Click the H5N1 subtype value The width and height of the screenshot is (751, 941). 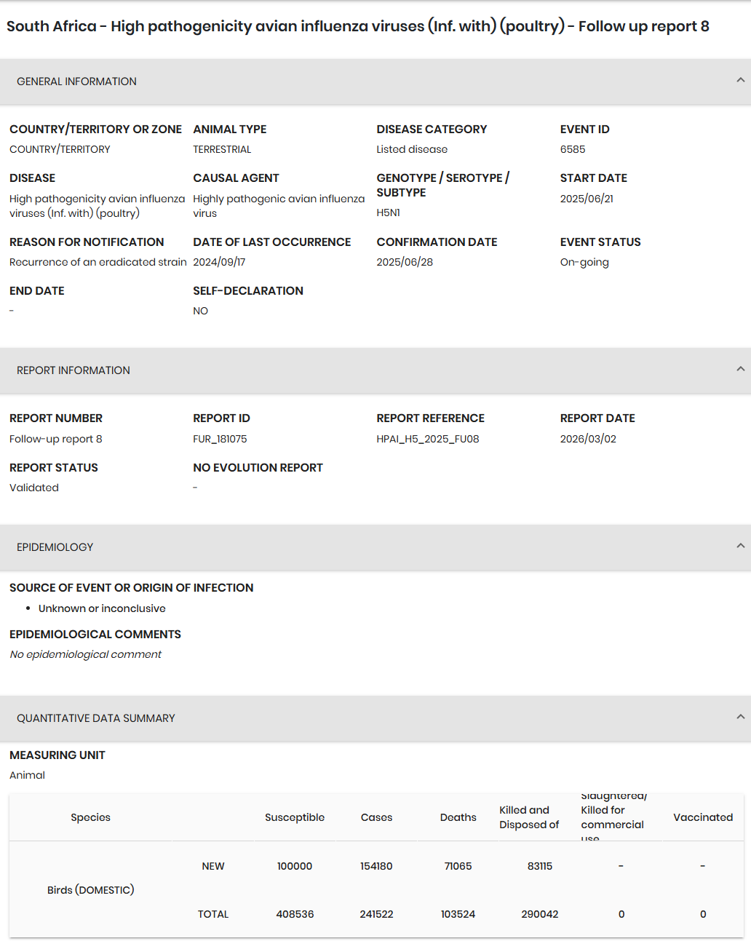pyautogui.click(x=388, y=213)
